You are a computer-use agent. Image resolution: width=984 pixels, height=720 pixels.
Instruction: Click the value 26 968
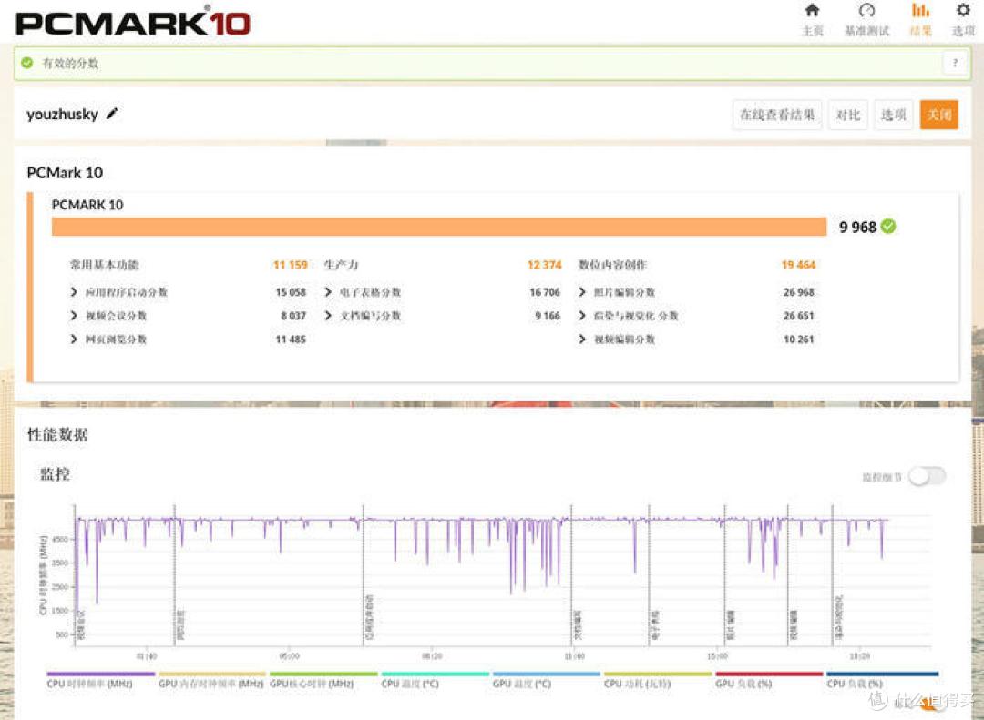click(x=798, y=292)
